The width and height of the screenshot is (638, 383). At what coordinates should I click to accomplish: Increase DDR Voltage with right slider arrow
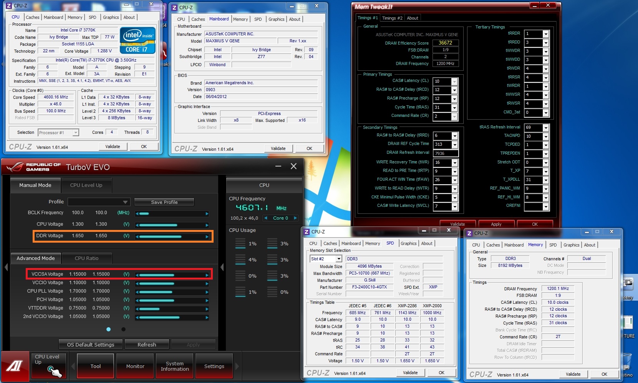tap(207, 237)
